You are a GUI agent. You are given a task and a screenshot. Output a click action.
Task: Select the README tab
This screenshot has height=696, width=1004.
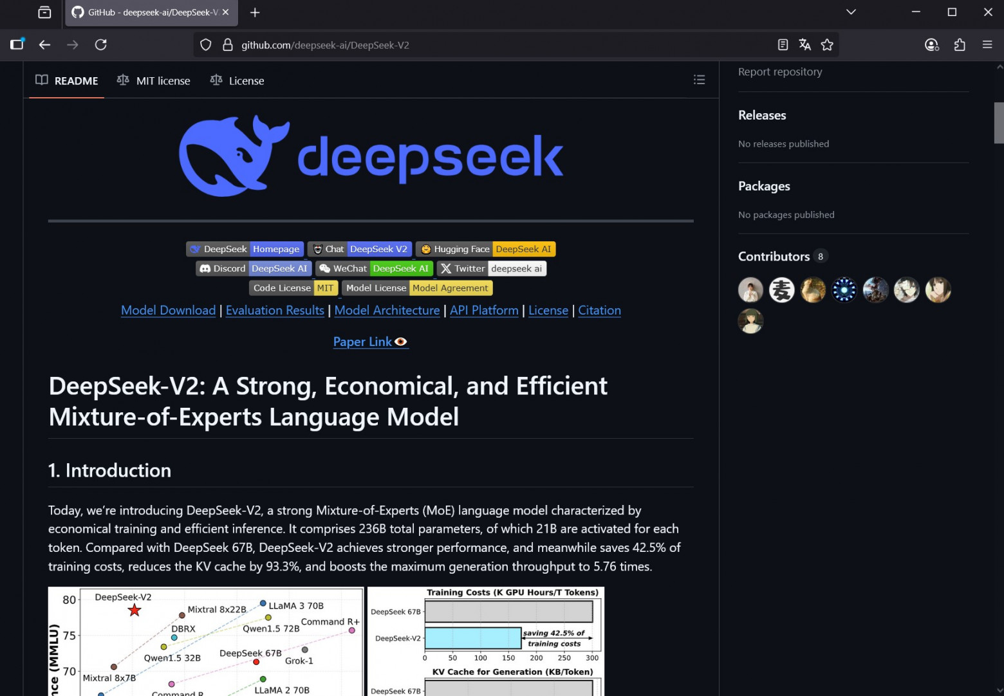(x=66, y=80)
